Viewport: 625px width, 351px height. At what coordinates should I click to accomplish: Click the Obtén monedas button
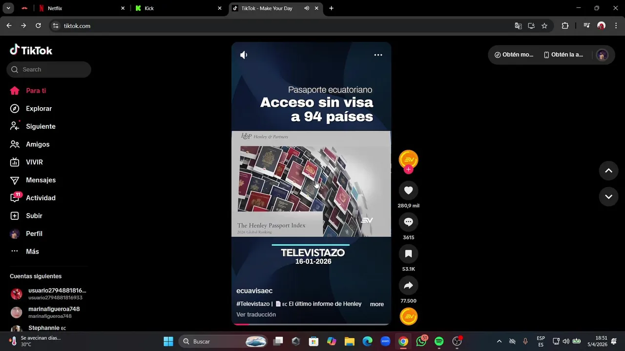[x=514, y=55]
